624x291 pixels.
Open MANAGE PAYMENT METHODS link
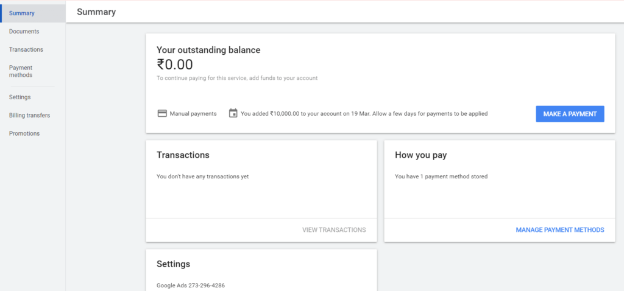pyautogui.click(x=560, y=230)
